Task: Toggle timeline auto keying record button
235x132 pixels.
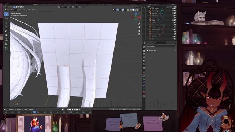Action: click(63, 109)
